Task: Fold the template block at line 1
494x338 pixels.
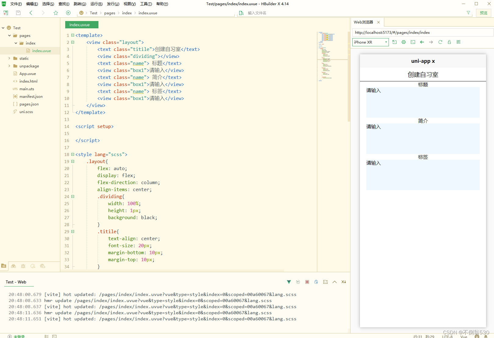Action: [73, 35]
